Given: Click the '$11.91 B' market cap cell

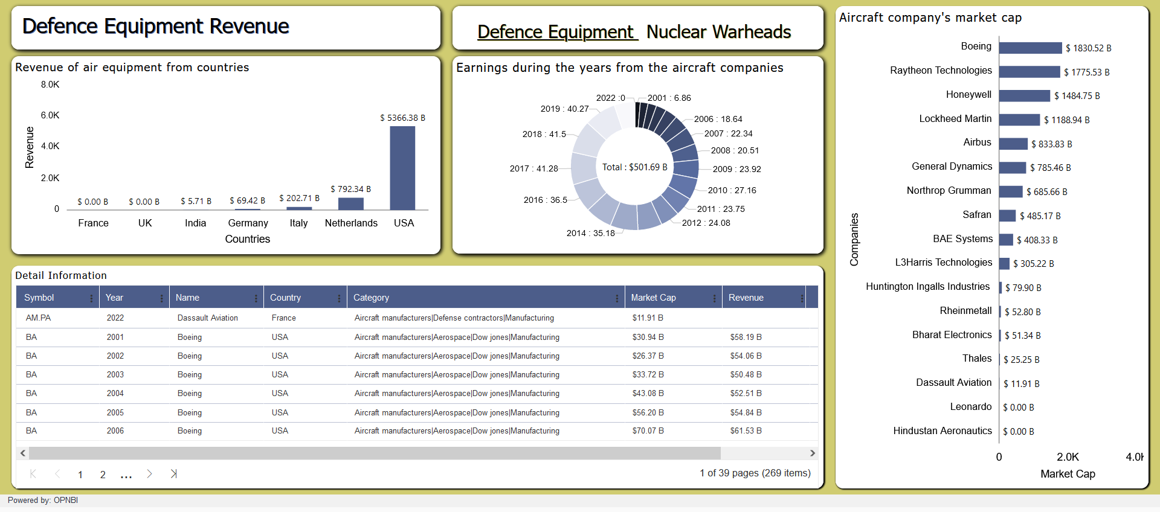Looking at the screenshot, I should click(x=648, y=318).
